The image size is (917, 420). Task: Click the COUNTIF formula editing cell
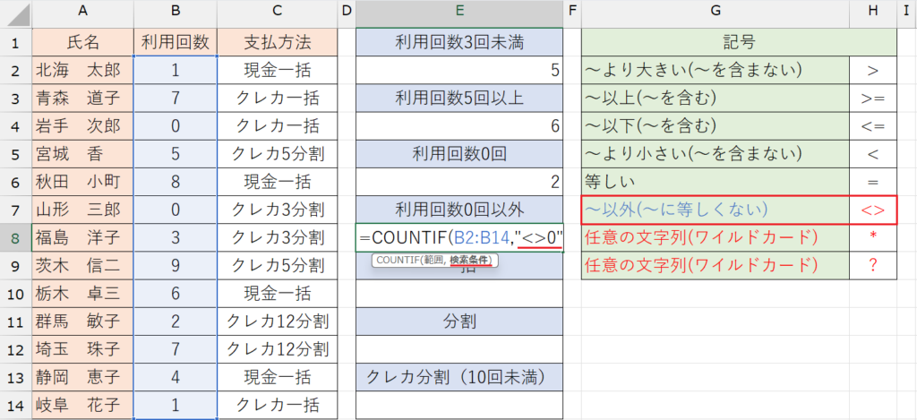tap(459, 238)
